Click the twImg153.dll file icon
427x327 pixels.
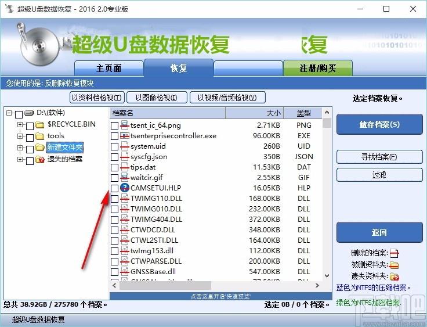125,251
